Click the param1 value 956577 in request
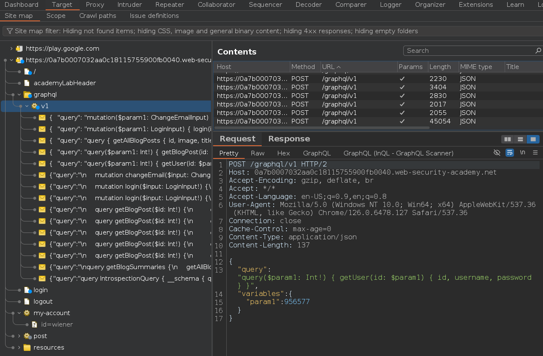Screen dimensions: 543x356 [297, 302]
